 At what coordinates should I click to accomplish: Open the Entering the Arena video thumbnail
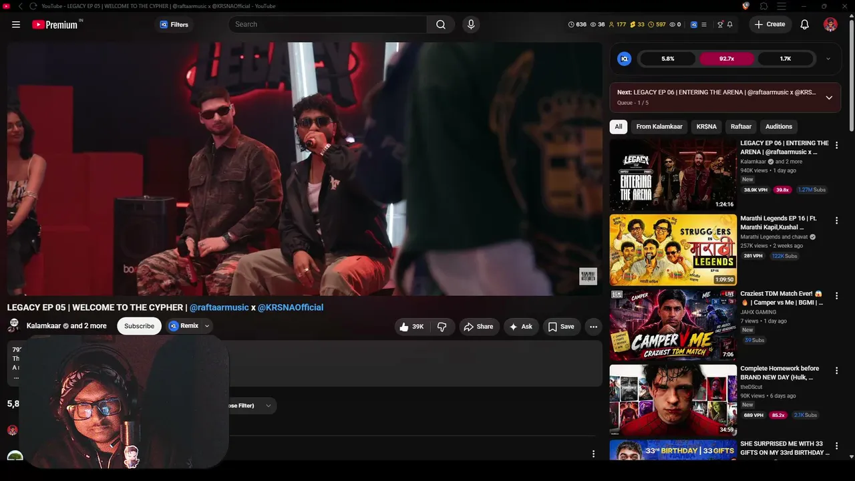click(x=673, y=175)
